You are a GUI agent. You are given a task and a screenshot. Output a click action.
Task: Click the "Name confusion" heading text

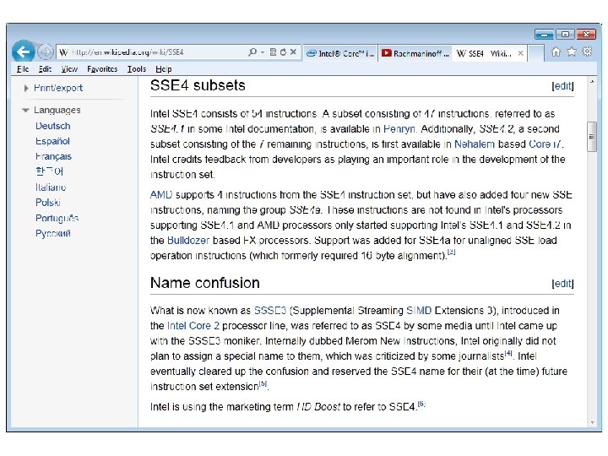(x=204, y=283)
